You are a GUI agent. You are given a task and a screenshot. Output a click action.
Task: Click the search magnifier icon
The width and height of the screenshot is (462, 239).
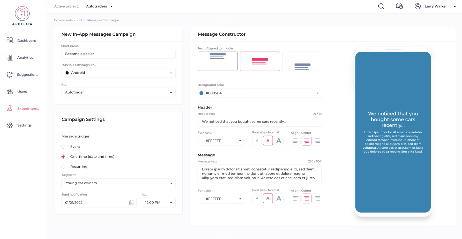coord(381,6)
